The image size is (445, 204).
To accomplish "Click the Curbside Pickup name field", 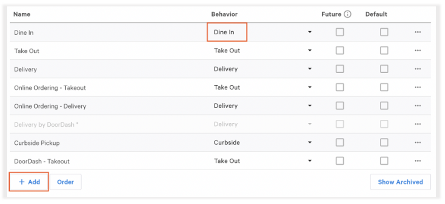I will point(37,143).
